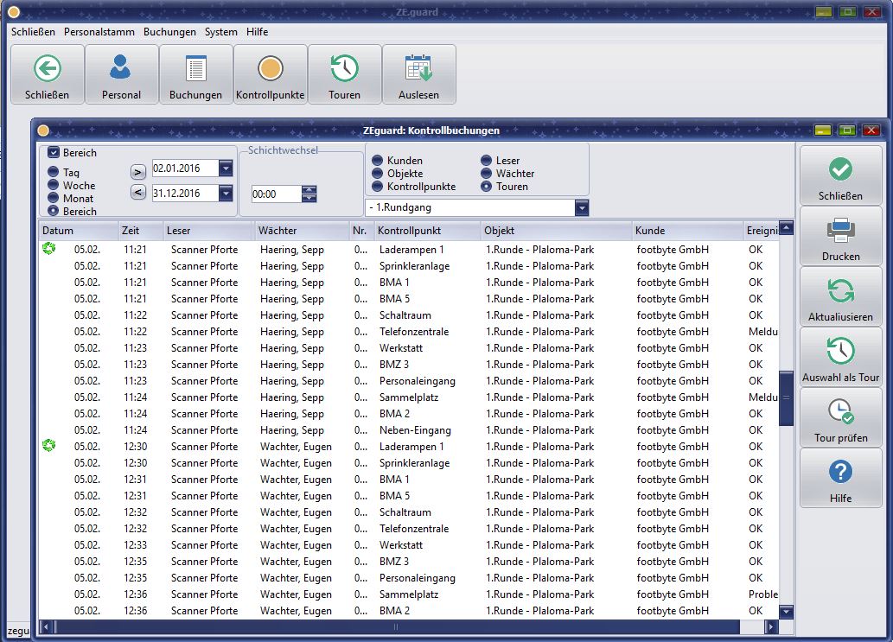Click the Touren clock icon

[x=344, y=69]
